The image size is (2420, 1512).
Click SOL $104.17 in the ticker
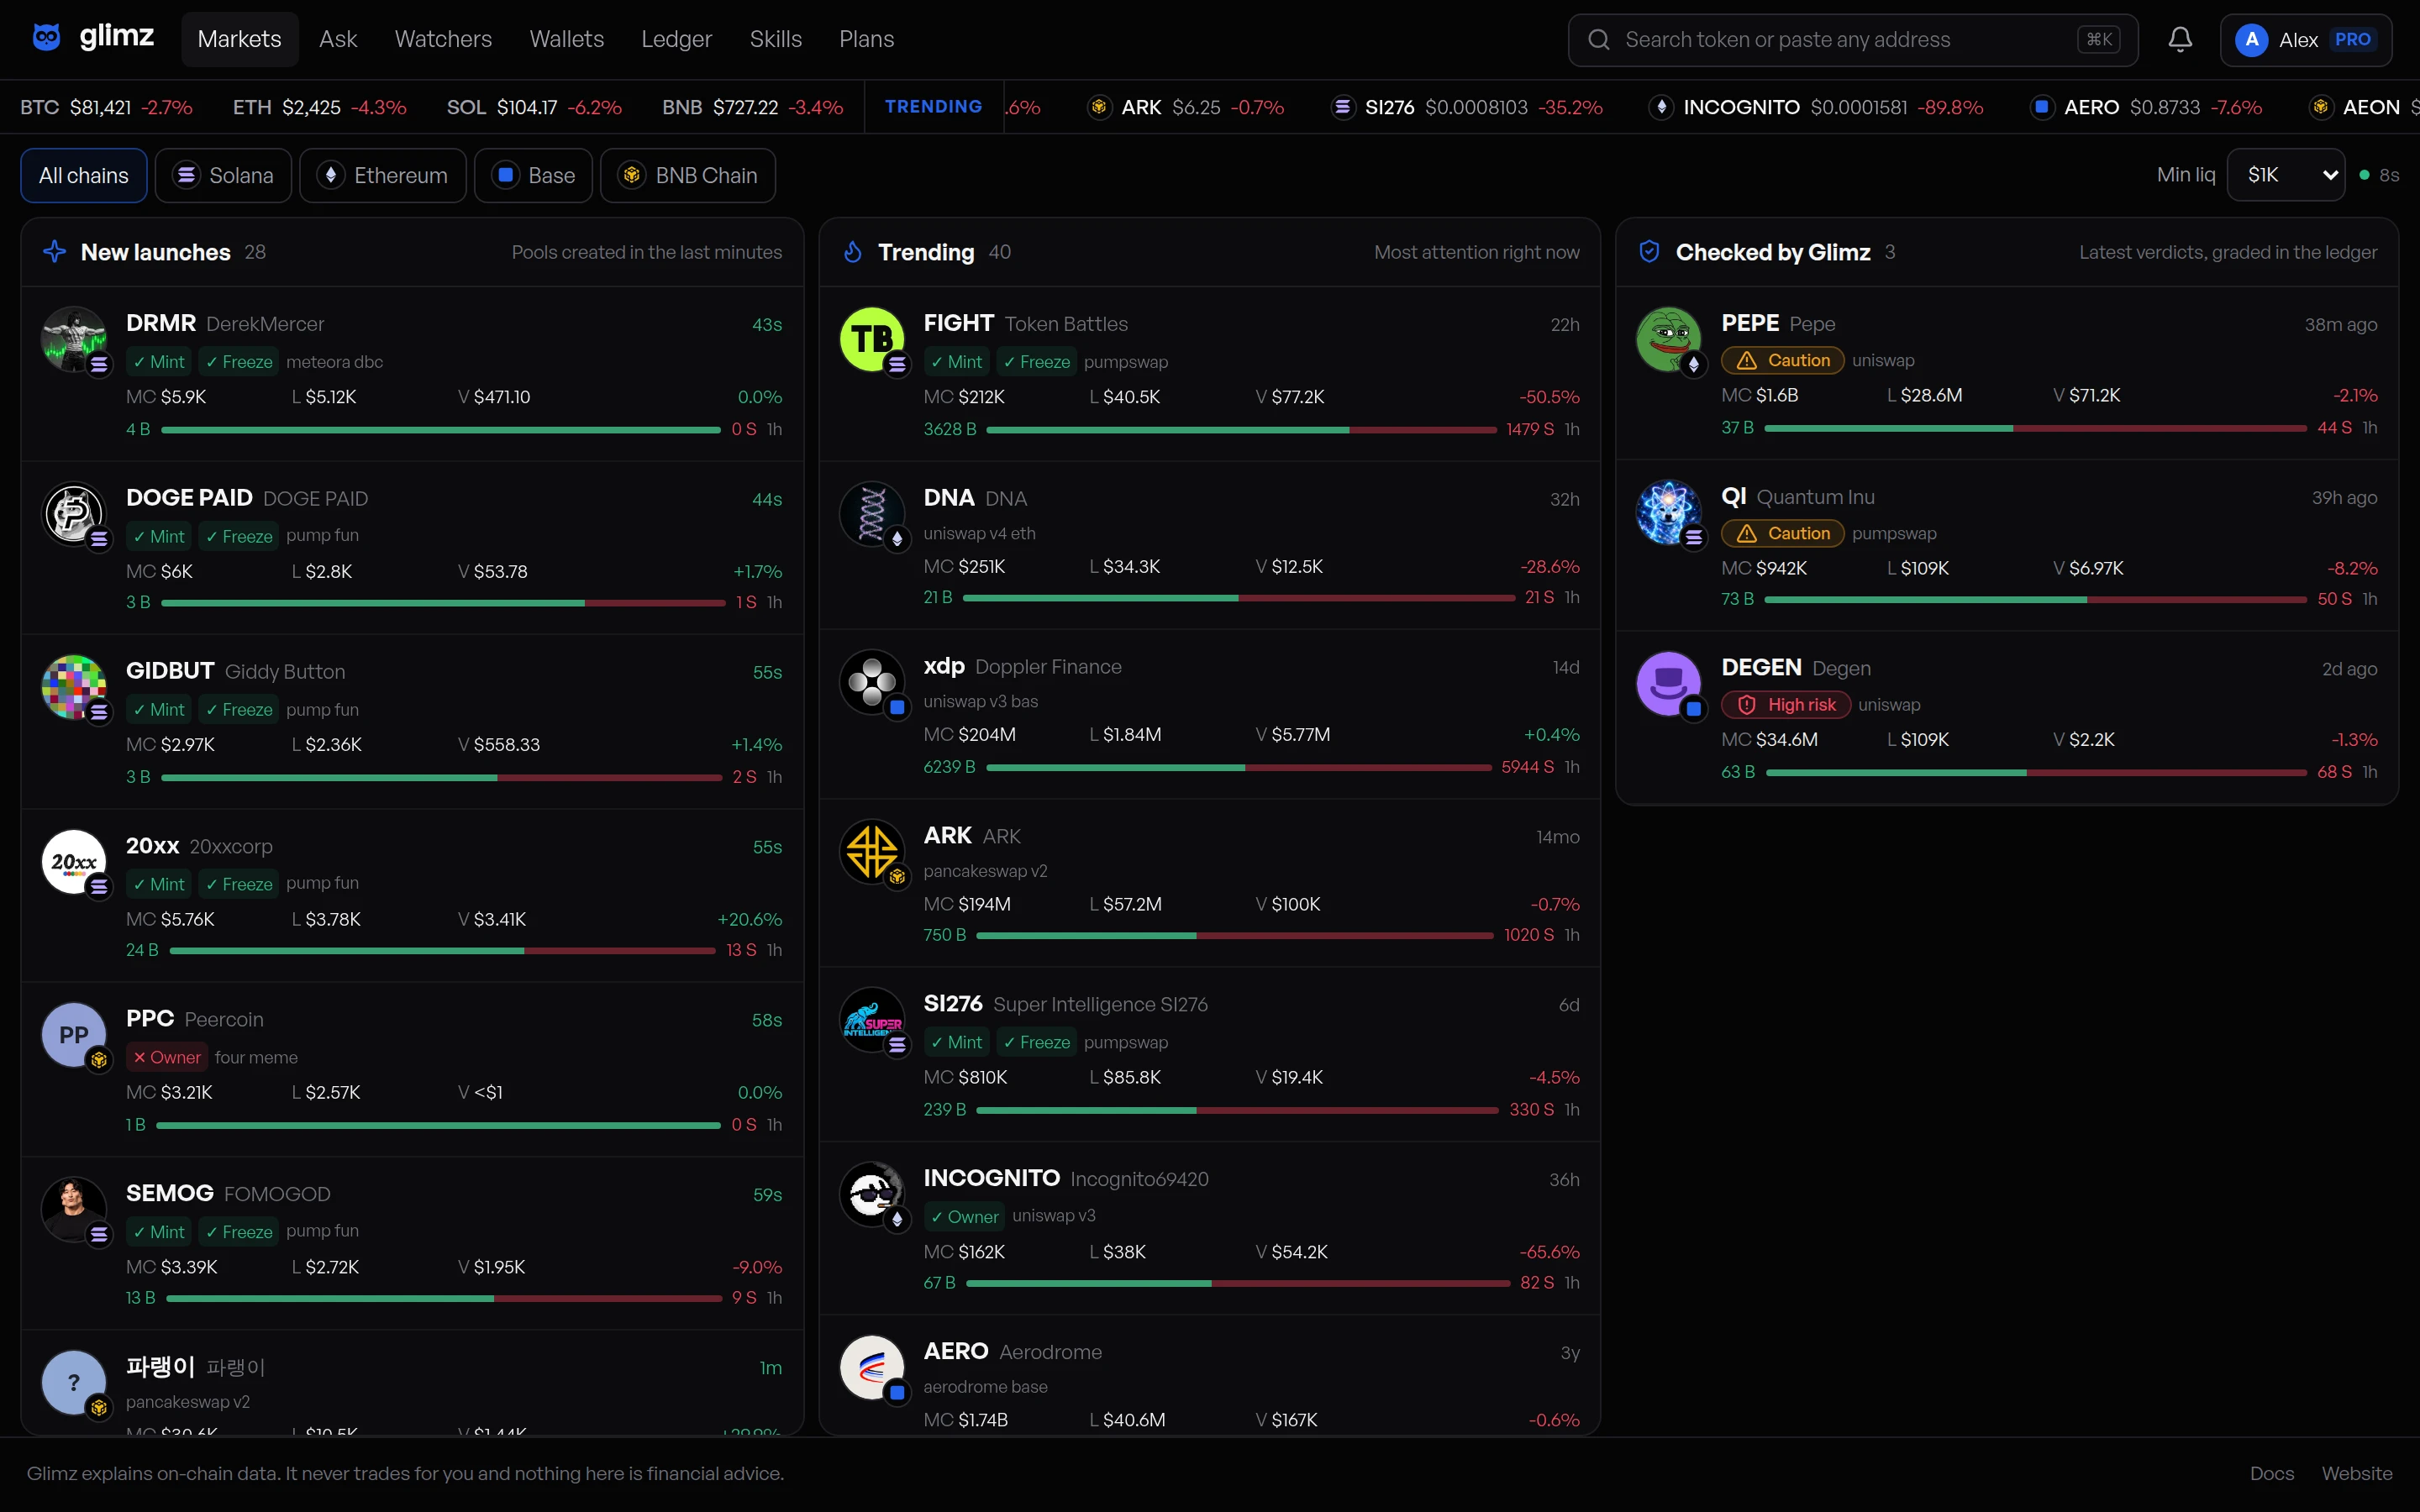(534, 107)
